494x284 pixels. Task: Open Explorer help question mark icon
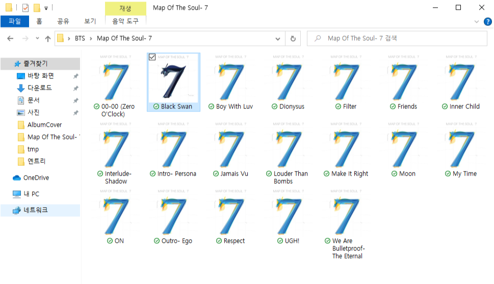pyautogui.click(x=488, y=21)
